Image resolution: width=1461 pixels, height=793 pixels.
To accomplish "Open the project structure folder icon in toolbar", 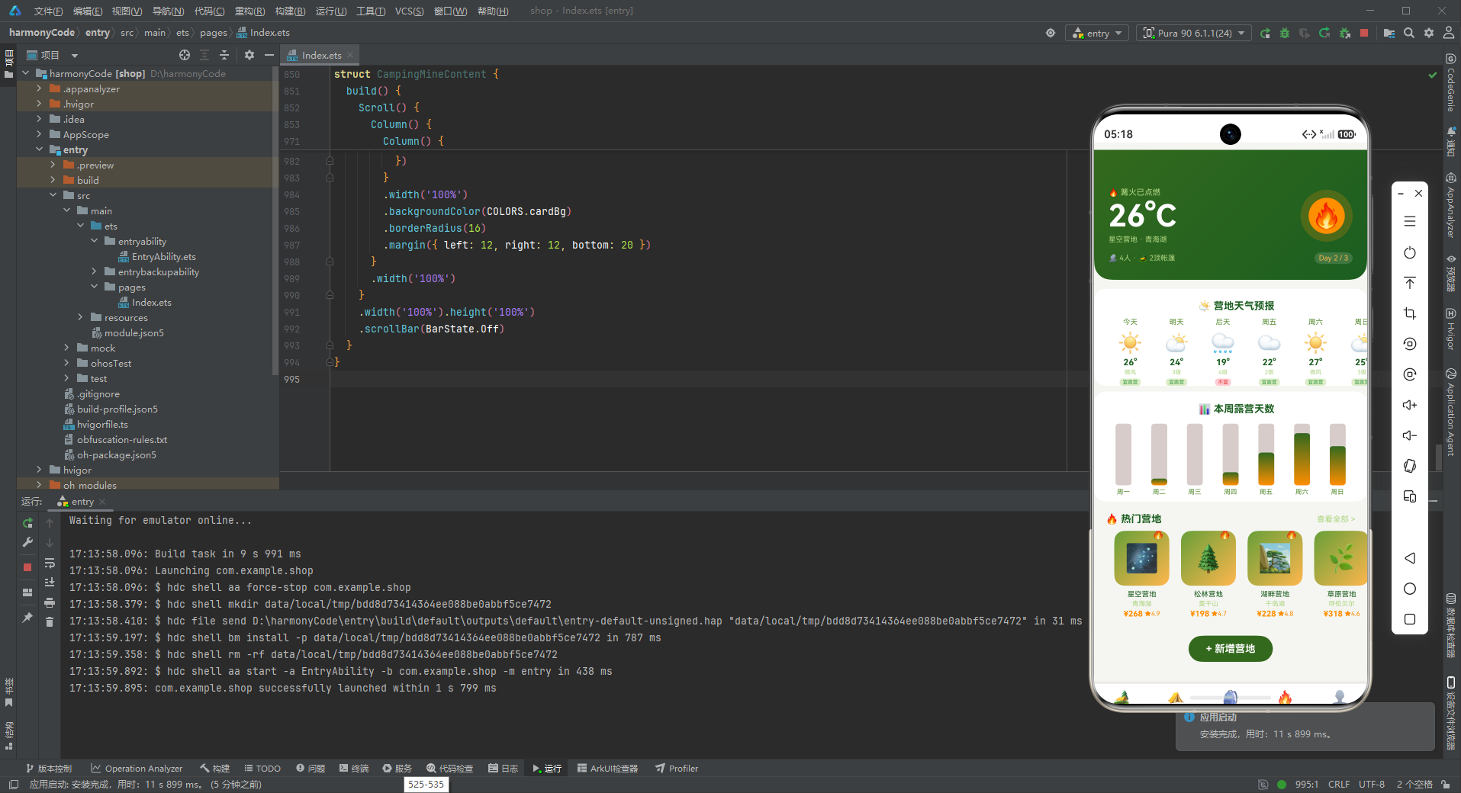I will tap(1389, 33).
